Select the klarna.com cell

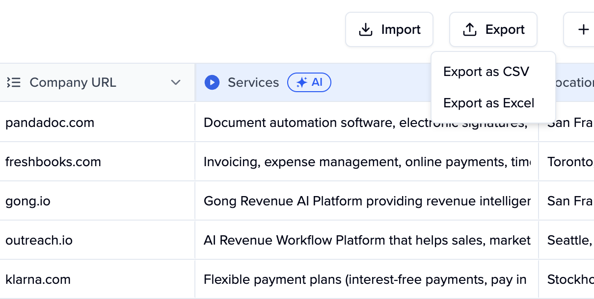[38, 279]
